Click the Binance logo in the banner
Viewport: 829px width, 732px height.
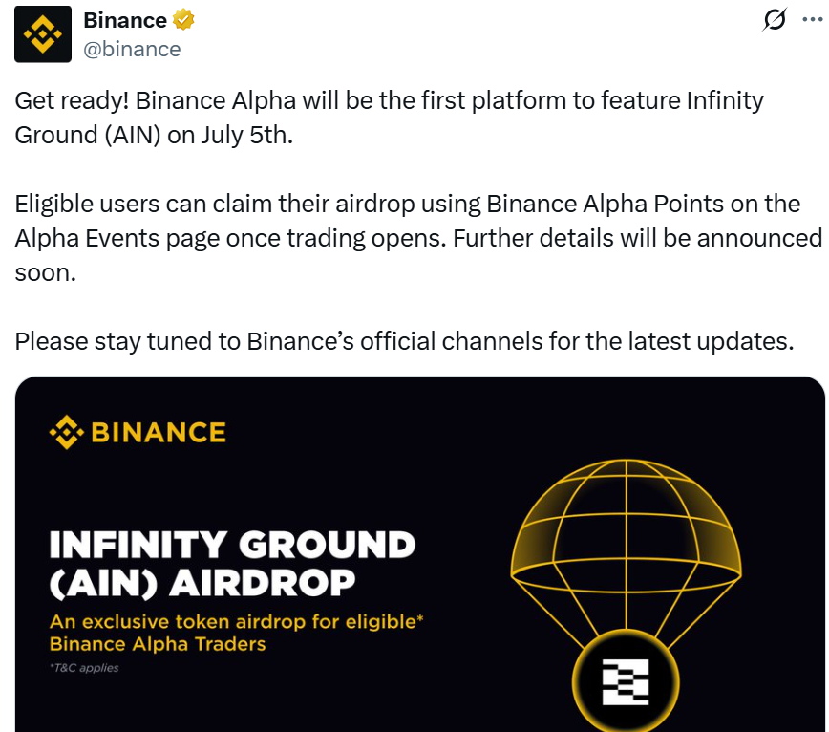tap(67, 432)
